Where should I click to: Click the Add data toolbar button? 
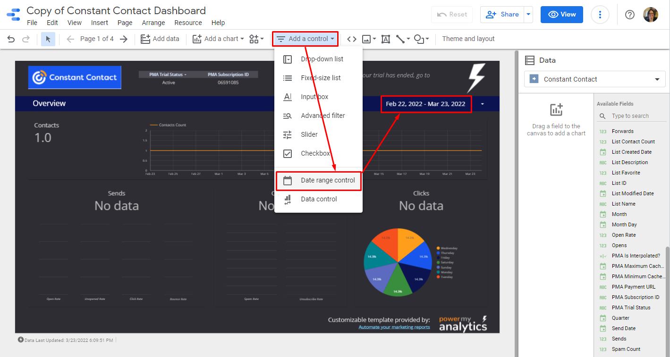pyautogui.click(x=160, y=39)
